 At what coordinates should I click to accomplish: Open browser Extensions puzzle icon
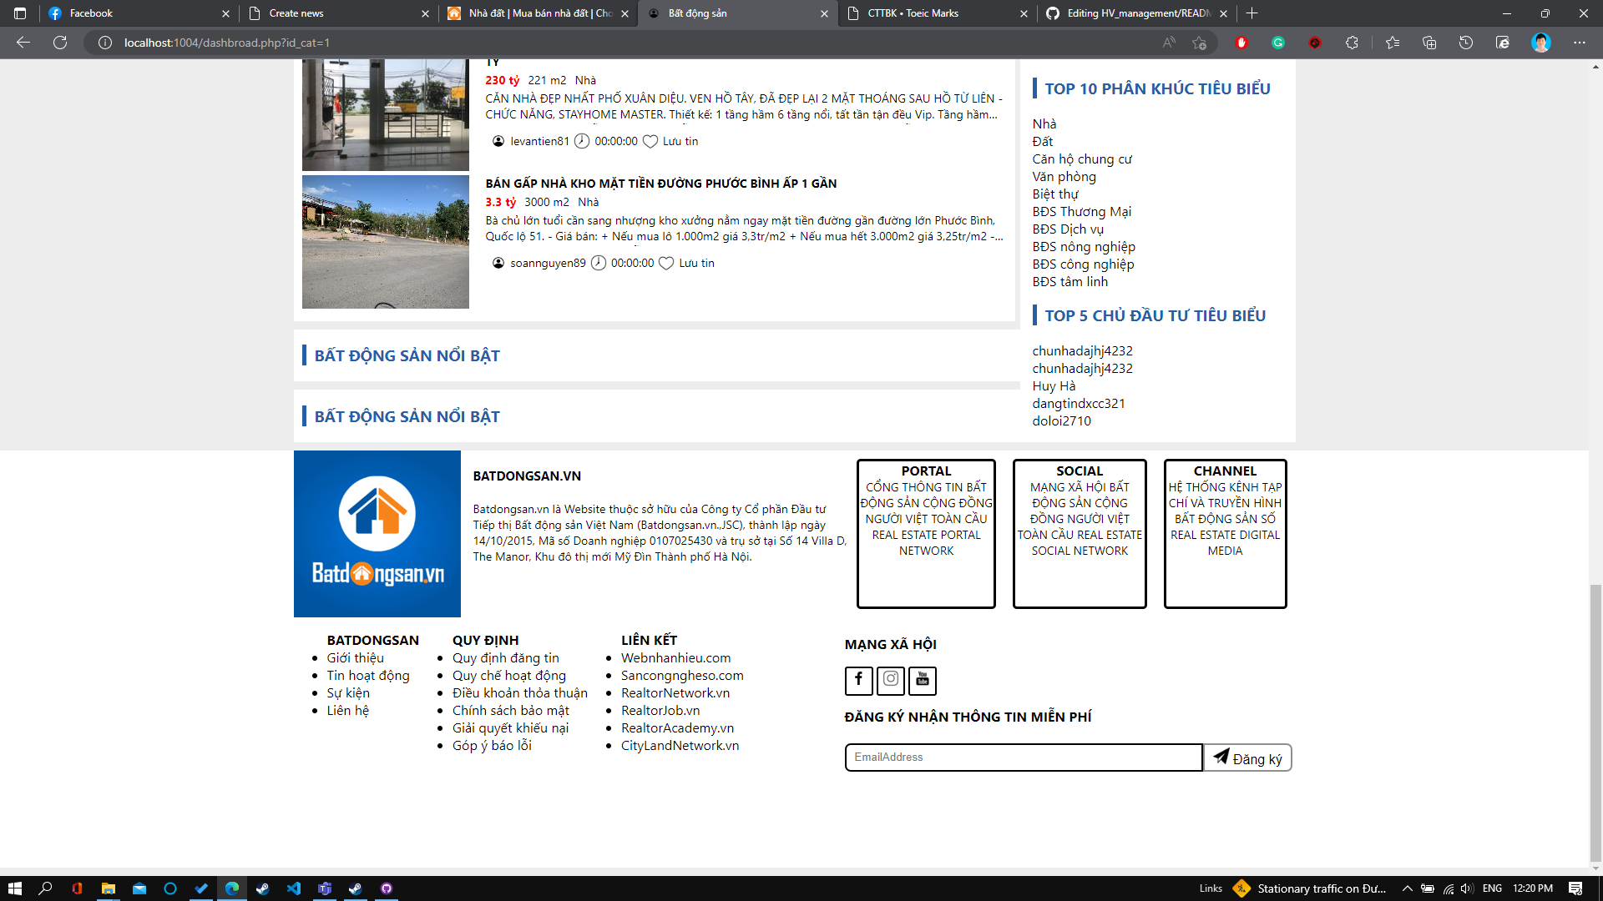[x=1352, y=43]
